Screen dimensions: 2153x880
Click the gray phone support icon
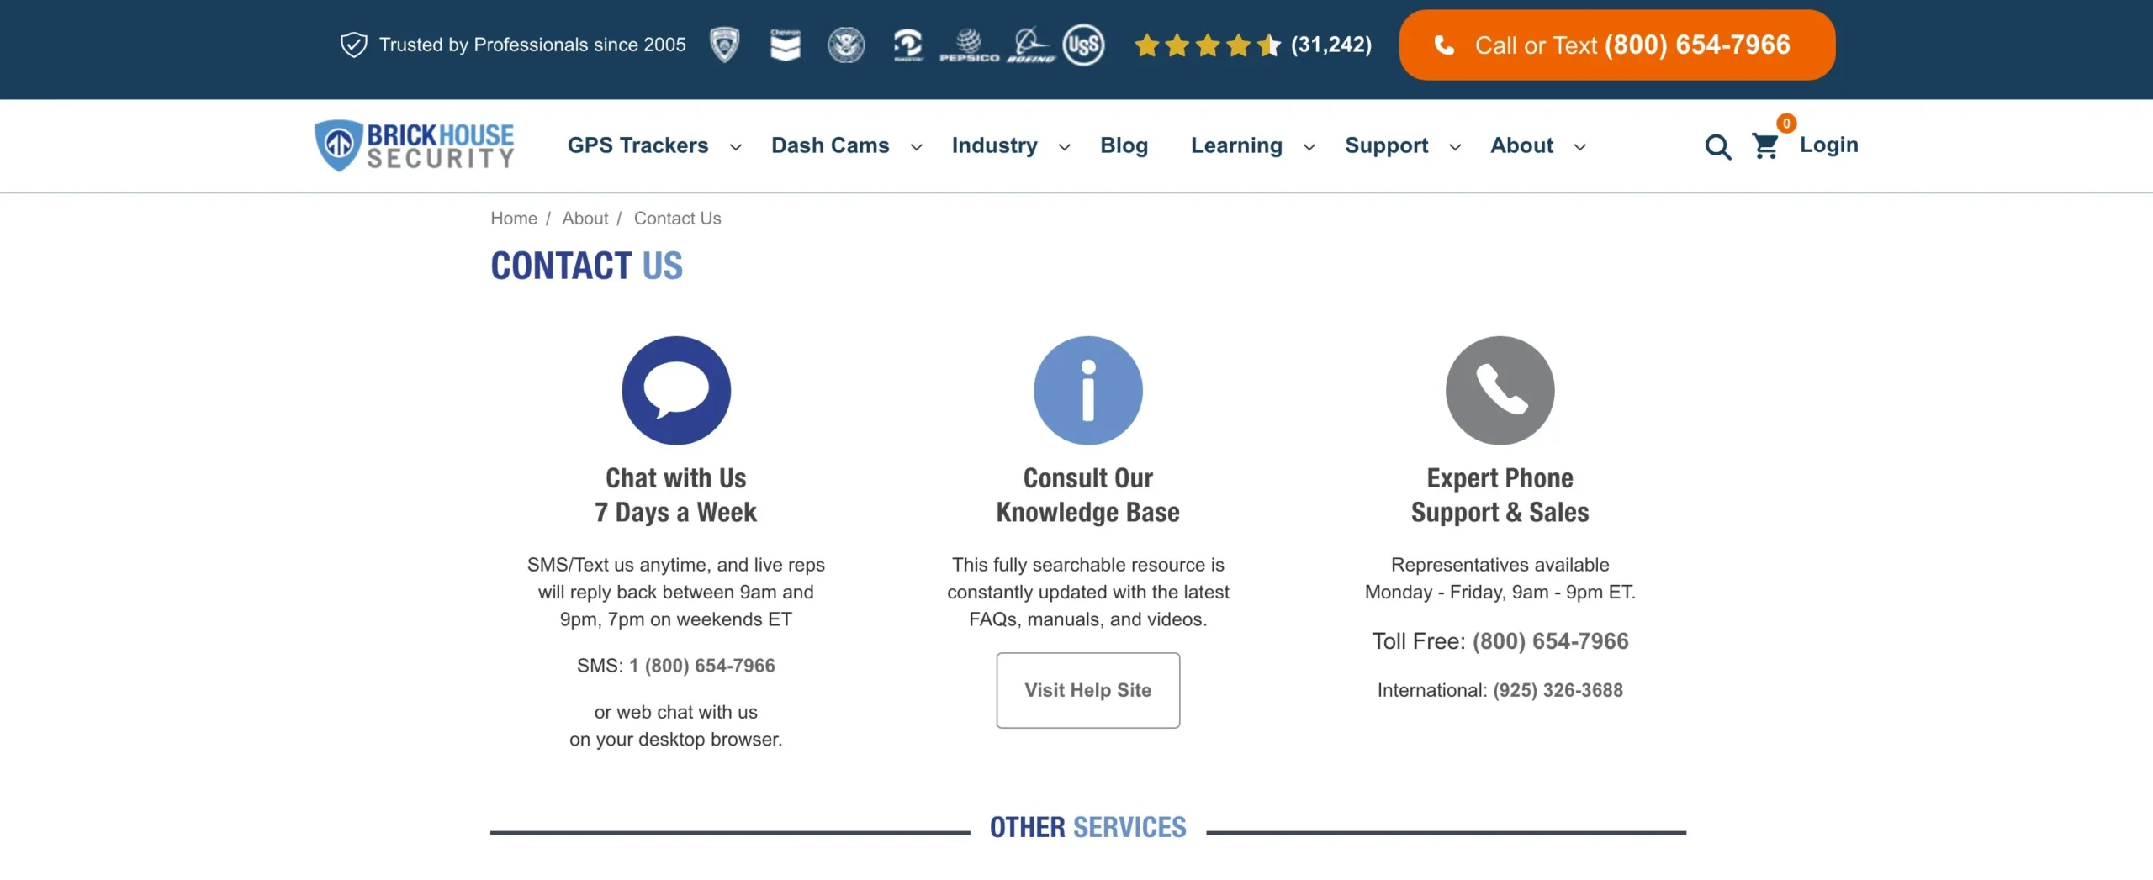[1500, 390]
